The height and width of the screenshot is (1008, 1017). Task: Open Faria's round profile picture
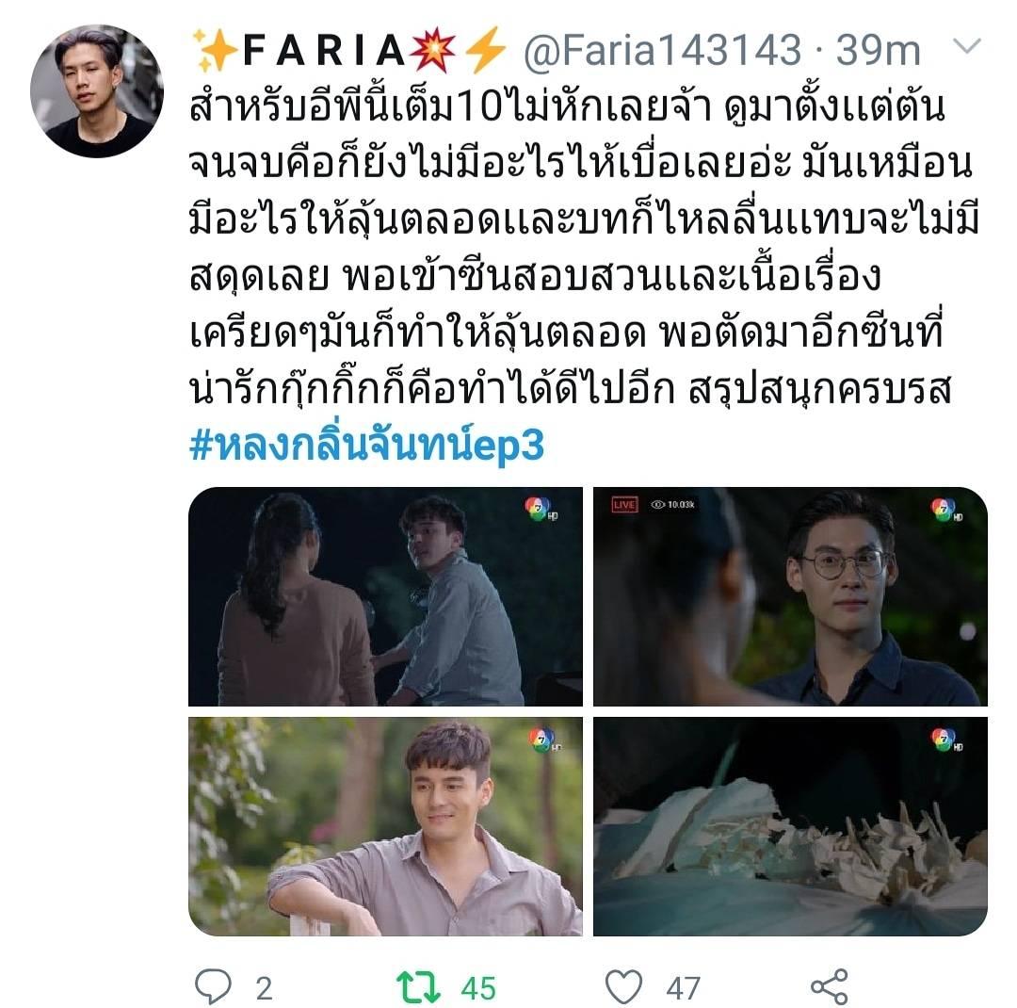97,90
